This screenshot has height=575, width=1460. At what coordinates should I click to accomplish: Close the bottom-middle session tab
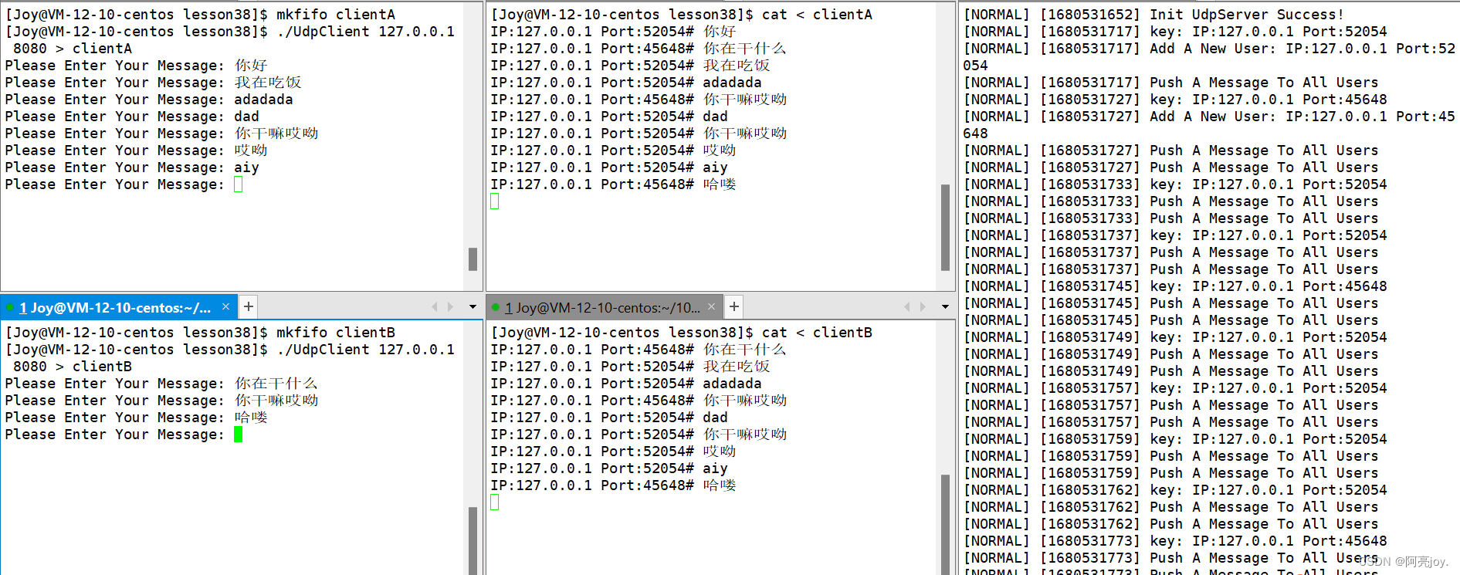711,307
